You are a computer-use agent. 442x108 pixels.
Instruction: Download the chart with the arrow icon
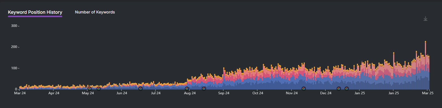coord(425,19)
